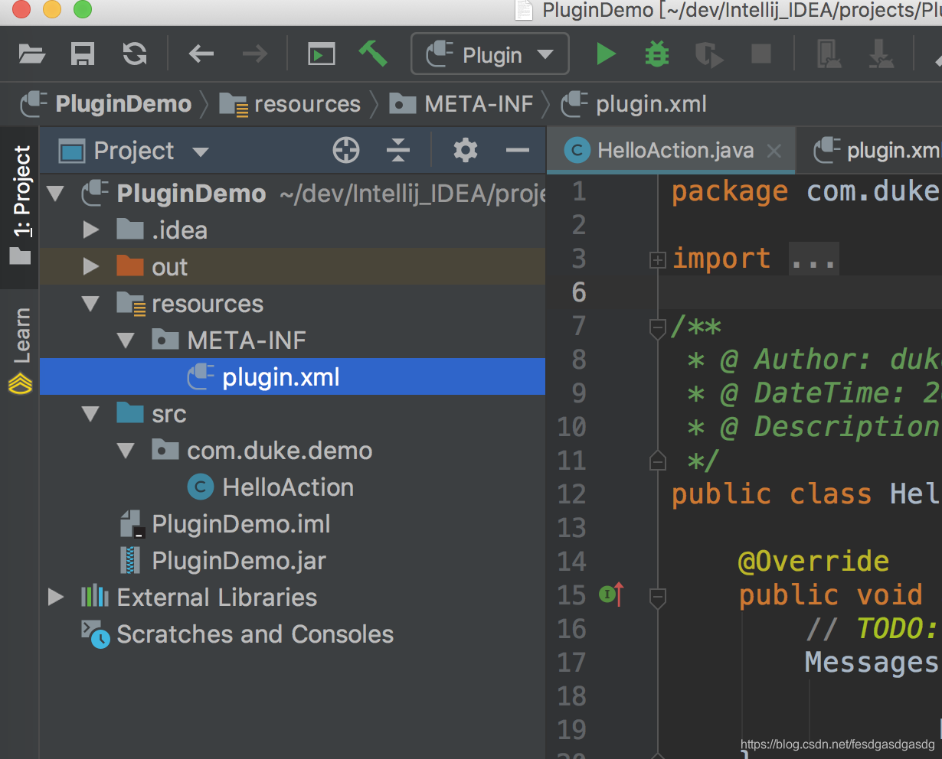The height and width of the screenshot is (759, 942).
Task: Select plugin.xml in the project tree
Action: tap(293, 377)
